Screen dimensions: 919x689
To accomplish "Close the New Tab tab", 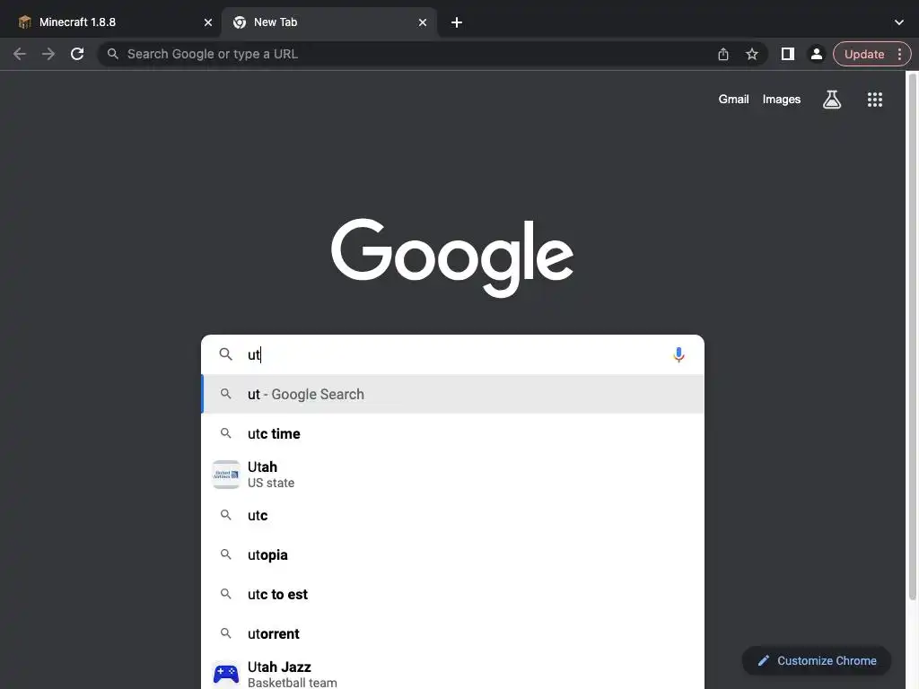I will pyautogui.click(x=423, y=22).
